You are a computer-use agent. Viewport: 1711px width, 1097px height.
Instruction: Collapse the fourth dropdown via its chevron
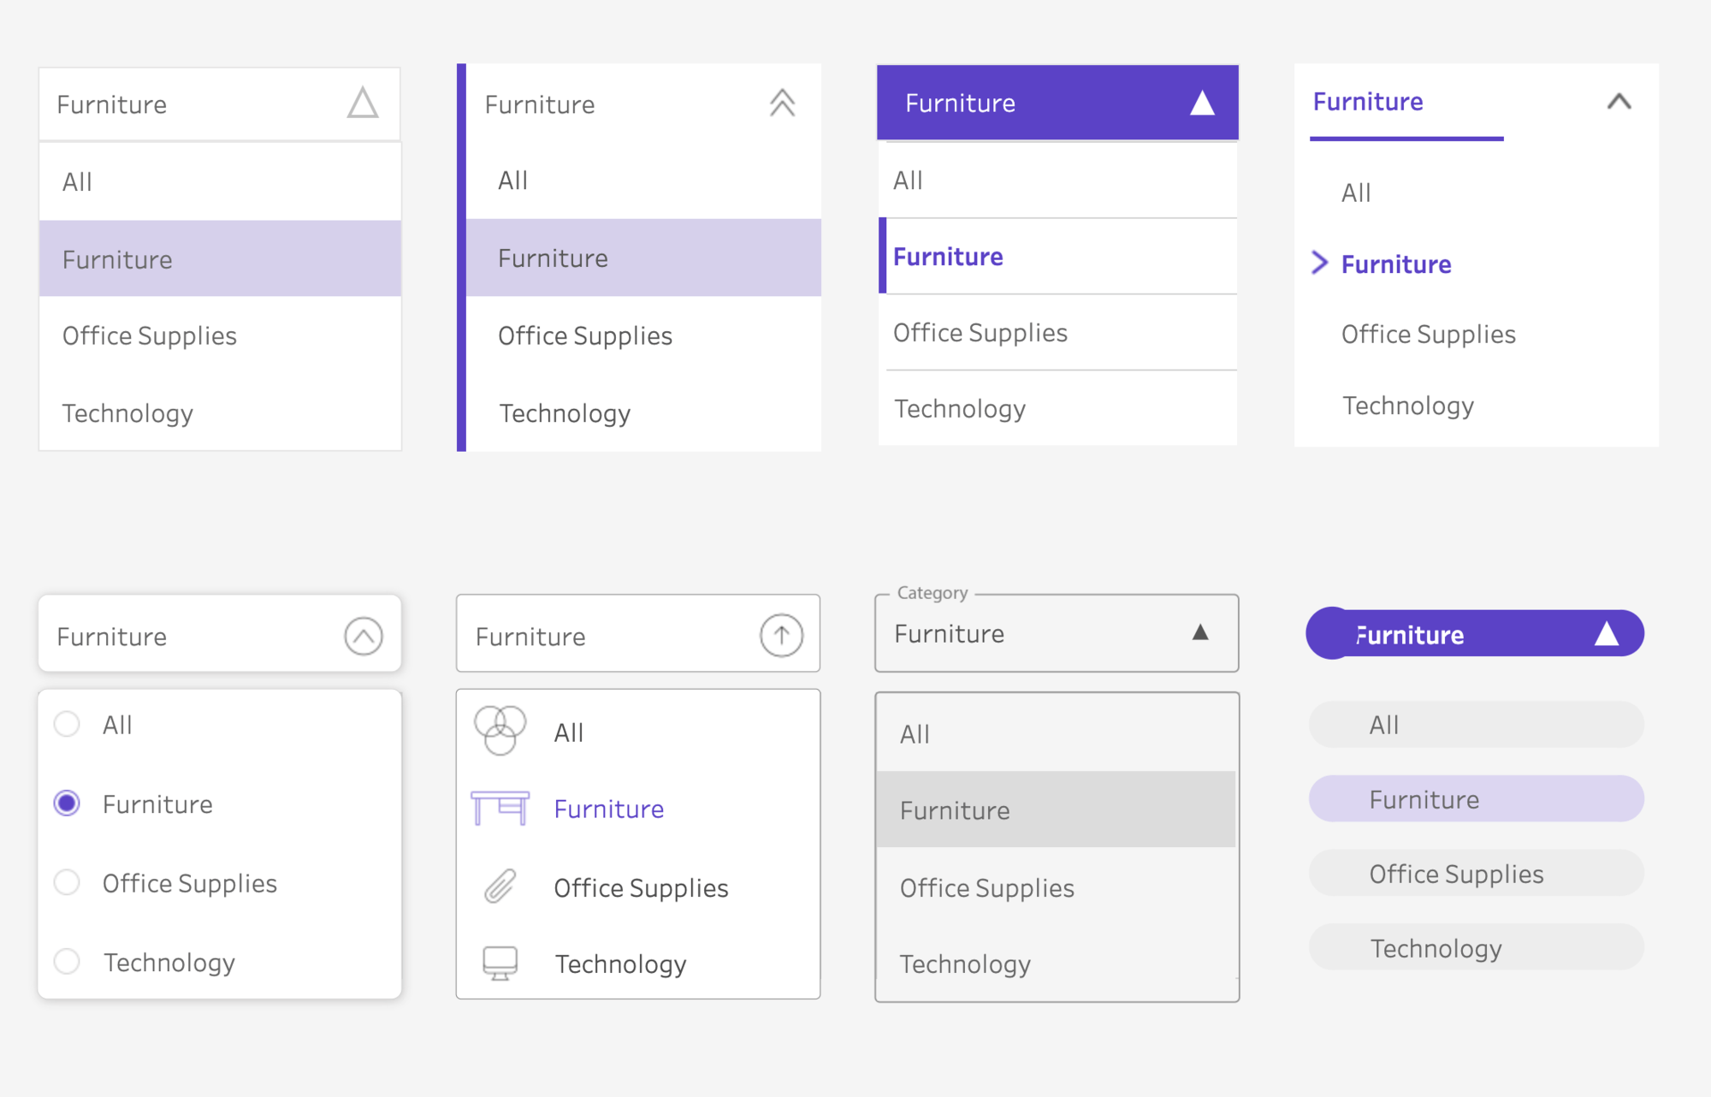[1618, 102]
